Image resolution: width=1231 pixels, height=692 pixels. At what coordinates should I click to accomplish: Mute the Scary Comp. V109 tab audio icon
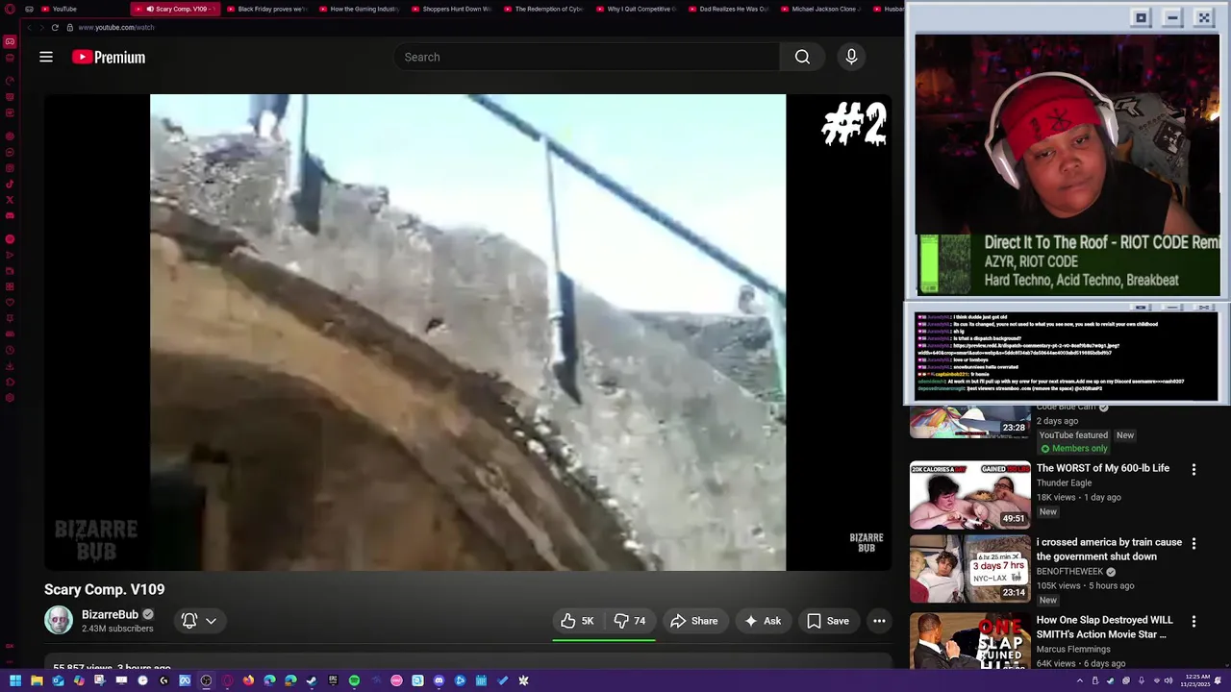click(x=150, y=9)
